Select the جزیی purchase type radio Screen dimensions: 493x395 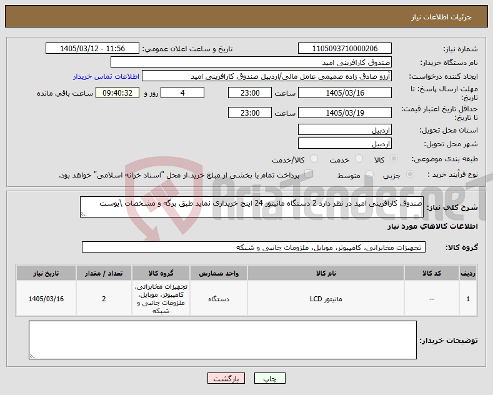(410, 174)
